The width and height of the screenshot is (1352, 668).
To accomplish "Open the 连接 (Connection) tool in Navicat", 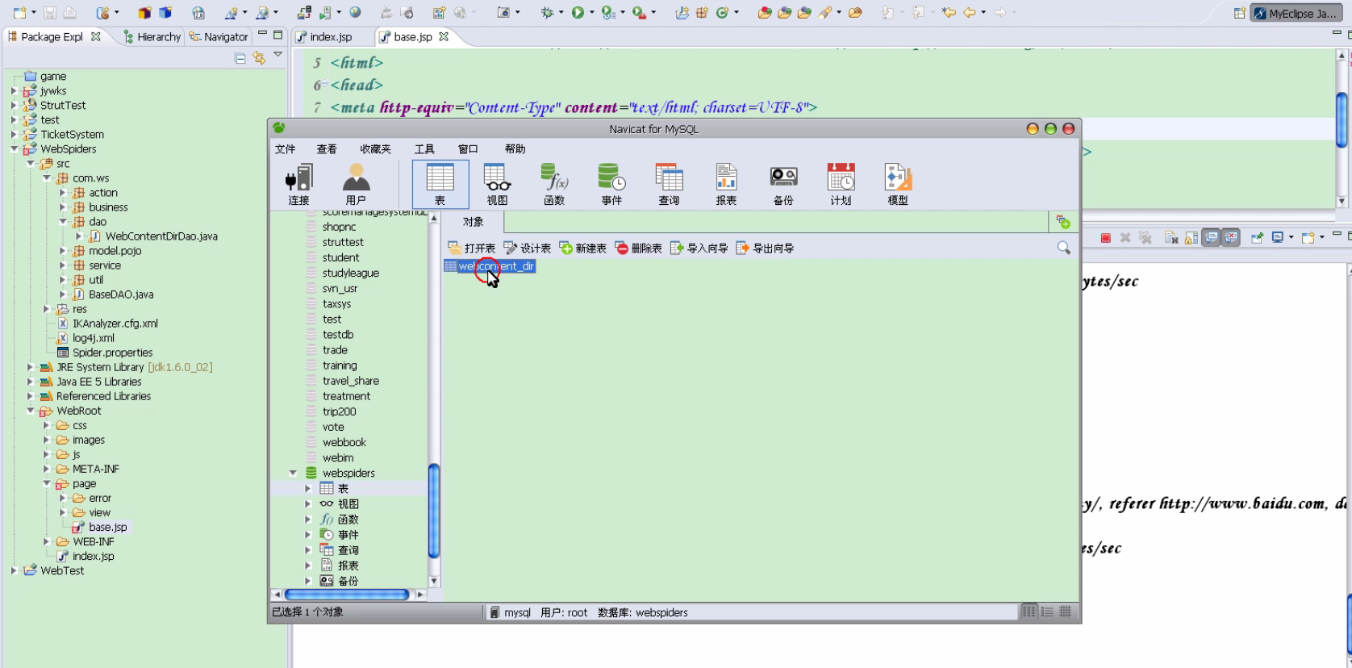I will (298, 184).
